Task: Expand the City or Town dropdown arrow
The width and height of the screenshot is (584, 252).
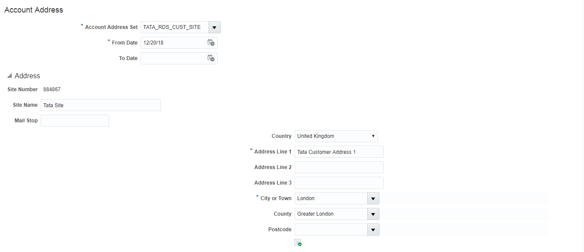Action: tap(373, 198)
